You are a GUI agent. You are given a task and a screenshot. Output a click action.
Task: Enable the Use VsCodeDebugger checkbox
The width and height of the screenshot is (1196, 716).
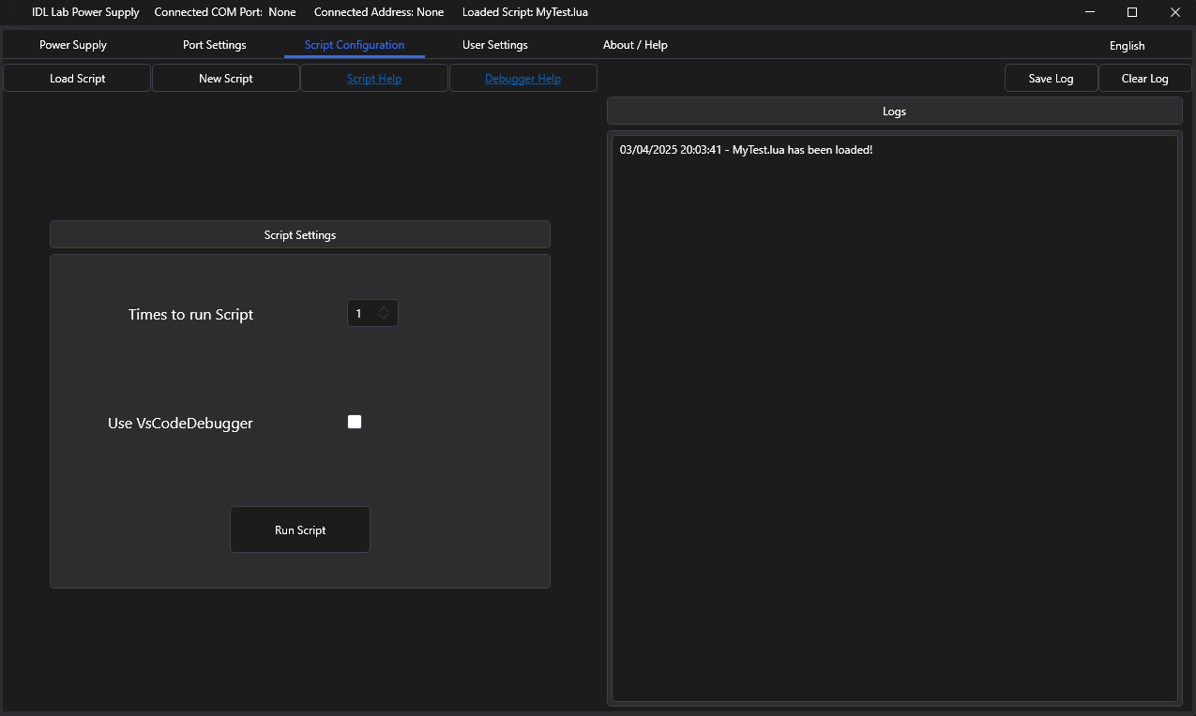[x=355, y=422]
